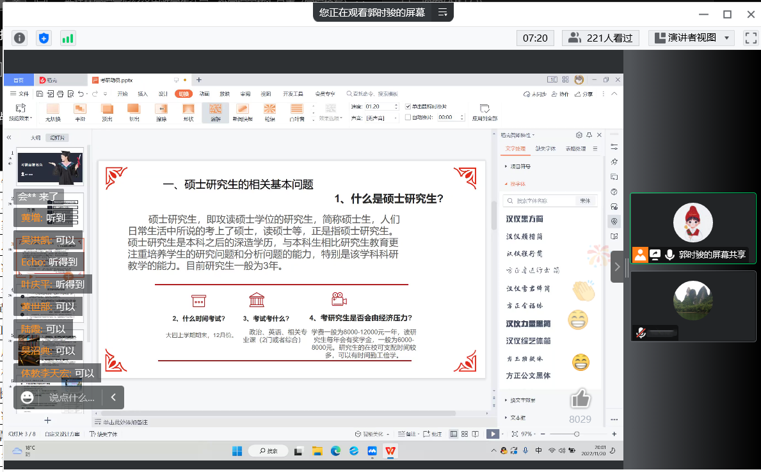Click the 221人看过 viewers button
761x472 pixels.
pyautogui.click(x=600, y=38)
